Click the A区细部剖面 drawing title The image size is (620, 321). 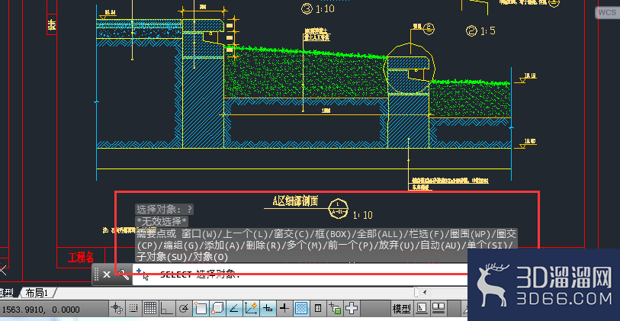(x=295, y=201)
